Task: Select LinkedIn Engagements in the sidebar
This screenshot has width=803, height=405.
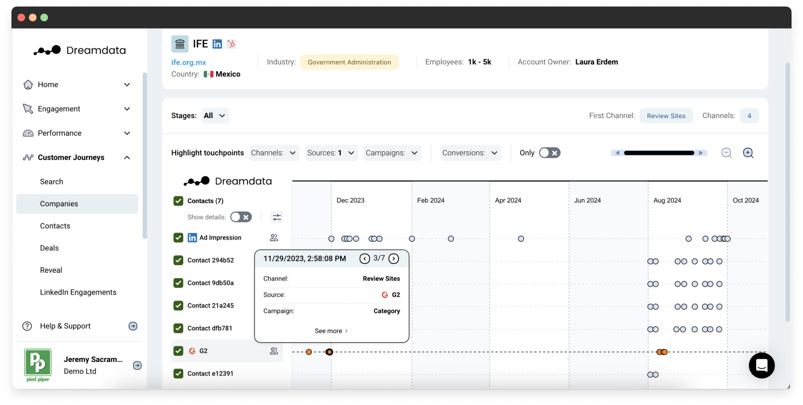Action: click(78, 292)
